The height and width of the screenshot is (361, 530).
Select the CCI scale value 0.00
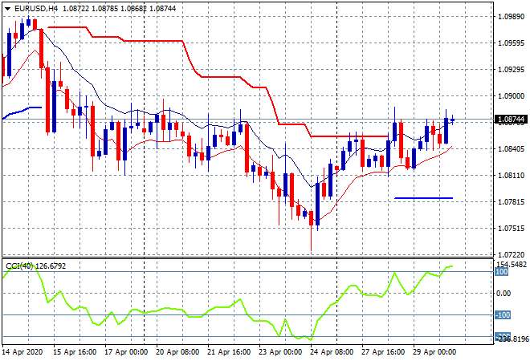pyautogui.click(x=503, y=294)
